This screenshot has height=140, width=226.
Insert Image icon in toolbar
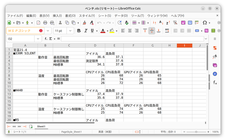[x=183, y=23]
